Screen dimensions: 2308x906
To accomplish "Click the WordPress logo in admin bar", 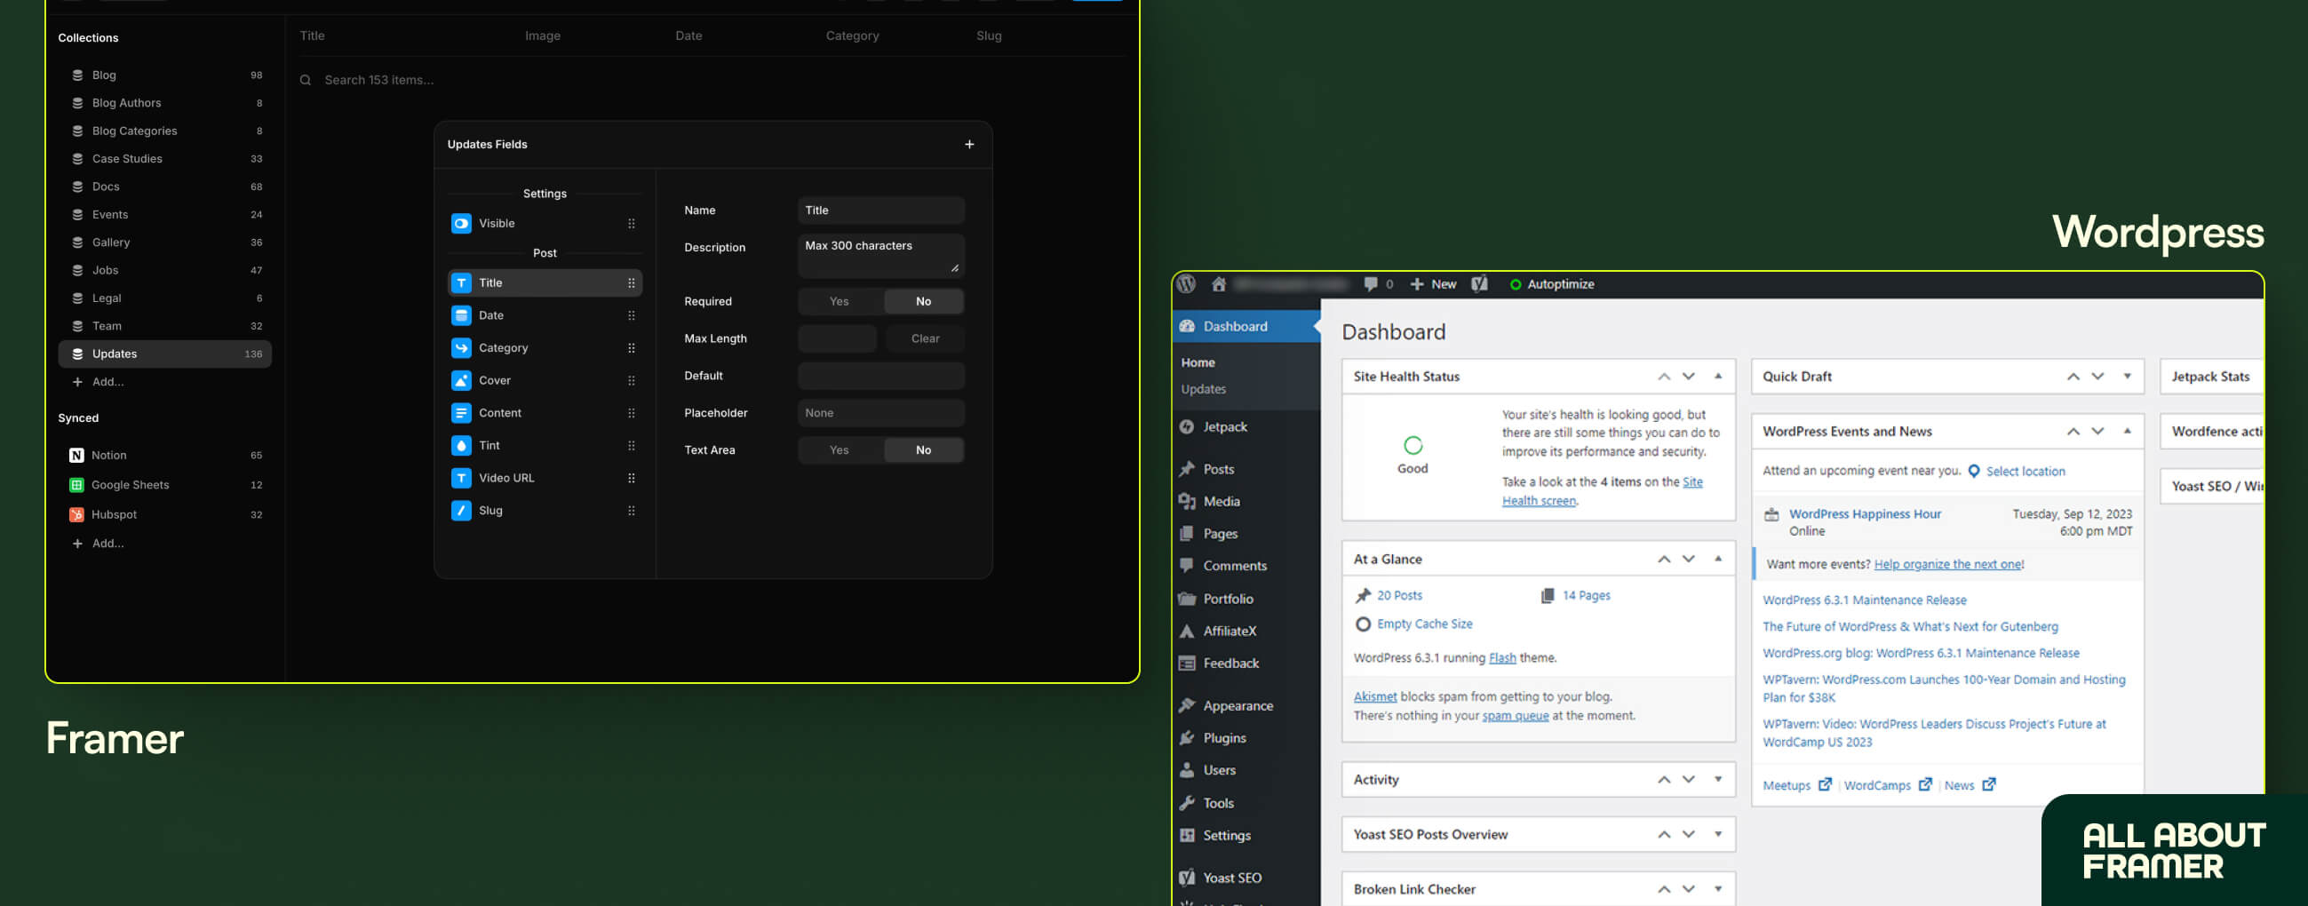I will click(x=1186, y=284).
